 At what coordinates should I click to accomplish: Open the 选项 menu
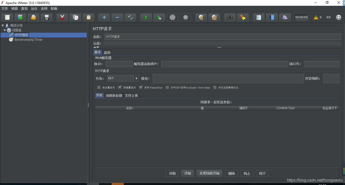[44, 9]
